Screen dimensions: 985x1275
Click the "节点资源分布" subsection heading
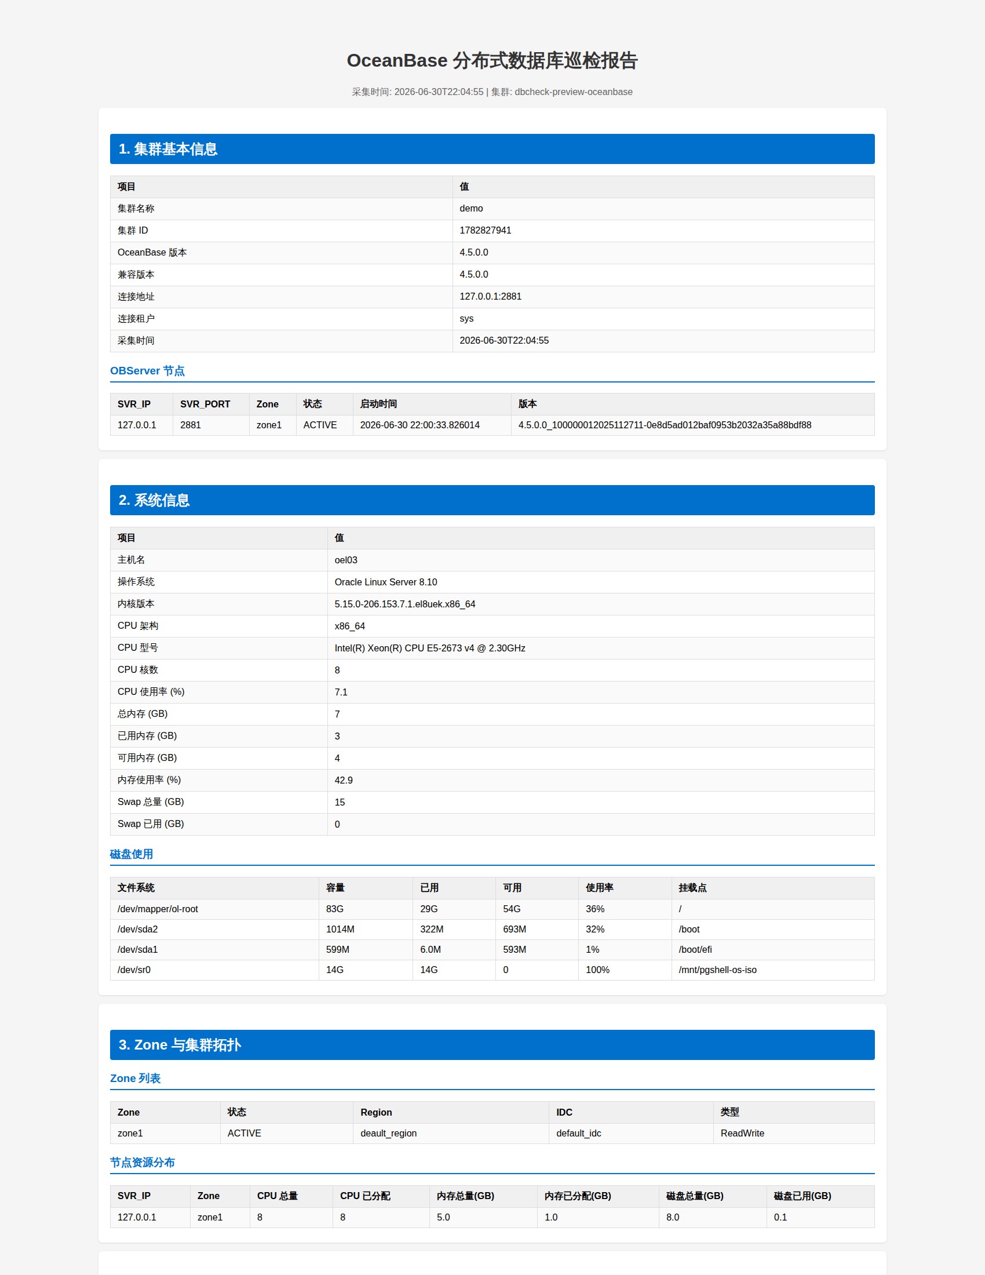click(143, 1163)
